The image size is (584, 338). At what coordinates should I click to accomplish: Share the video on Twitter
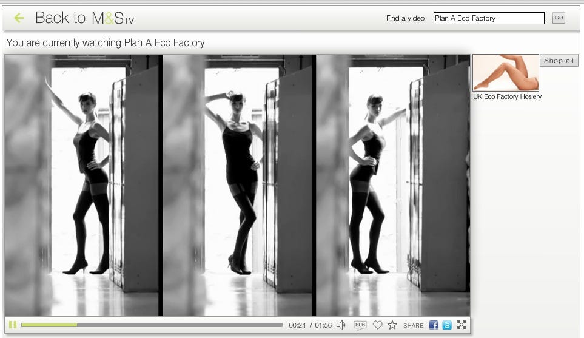(447, 325)
